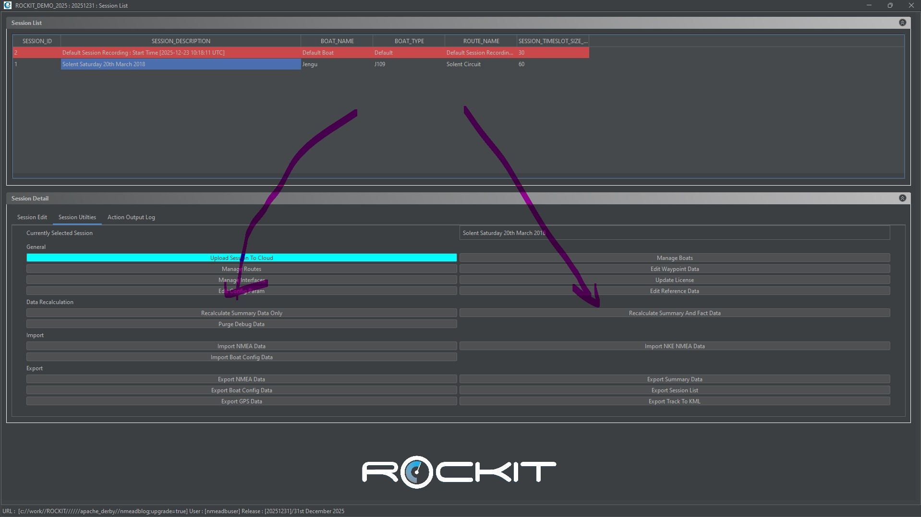
Task: Open Manage Boats
Action: pos(674,258)
